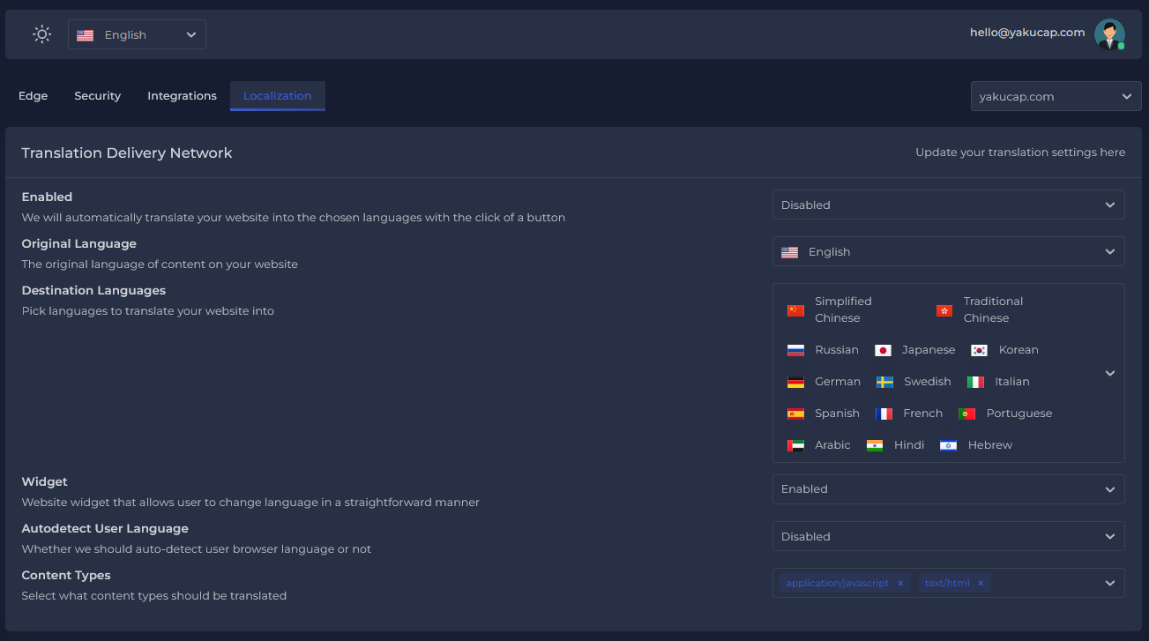The width and height of the screenshot is (1149, 641).
Task: Click the Italian flag icon
Action: pyautogui.click(x=975, y=382)
